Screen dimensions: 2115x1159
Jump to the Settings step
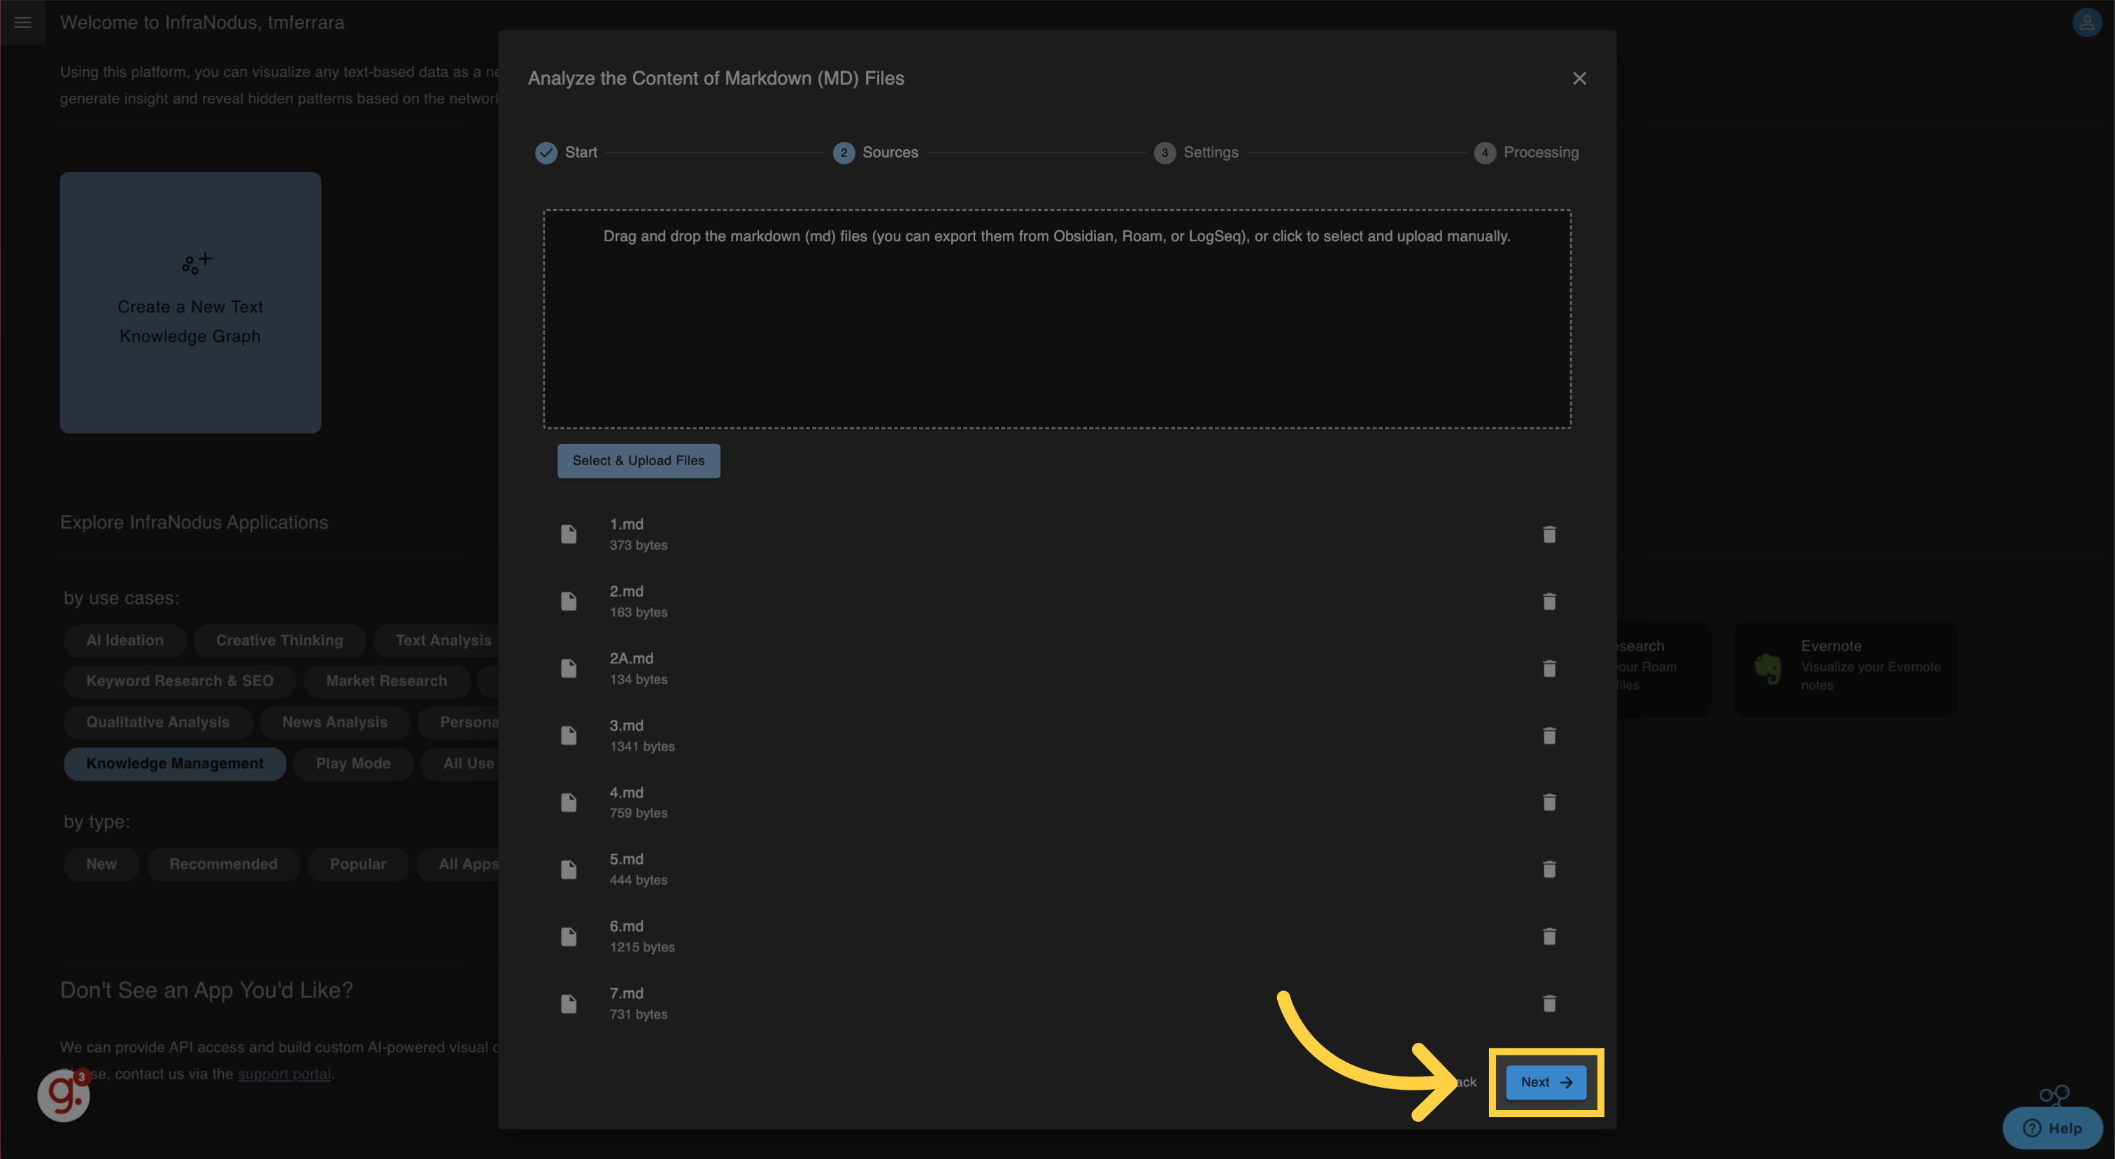click(x=1196, y=152)
